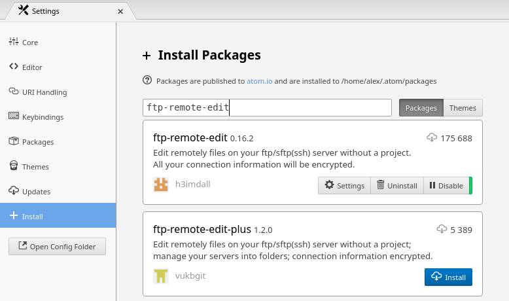Open the Packages sidebar section
509x301 pixels.
[58, 142]
